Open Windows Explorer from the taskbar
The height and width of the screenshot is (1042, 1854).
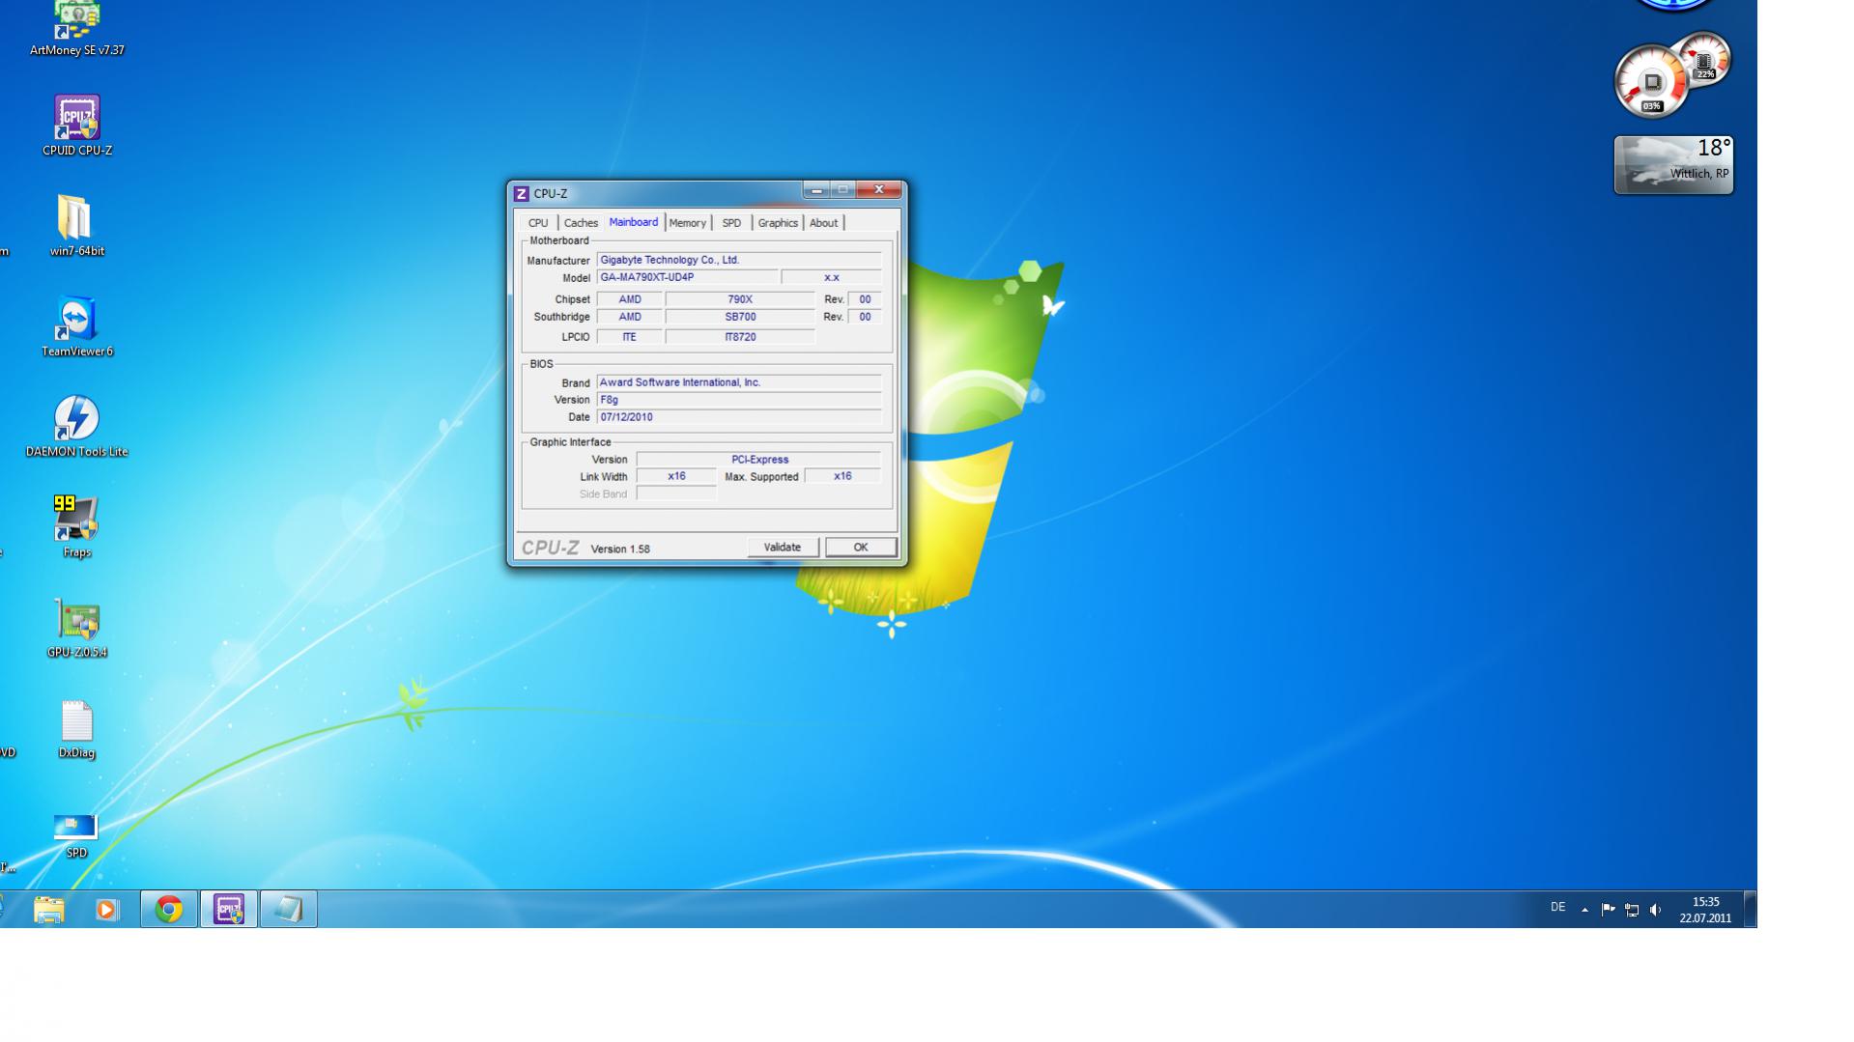click(x=48, y=909)
